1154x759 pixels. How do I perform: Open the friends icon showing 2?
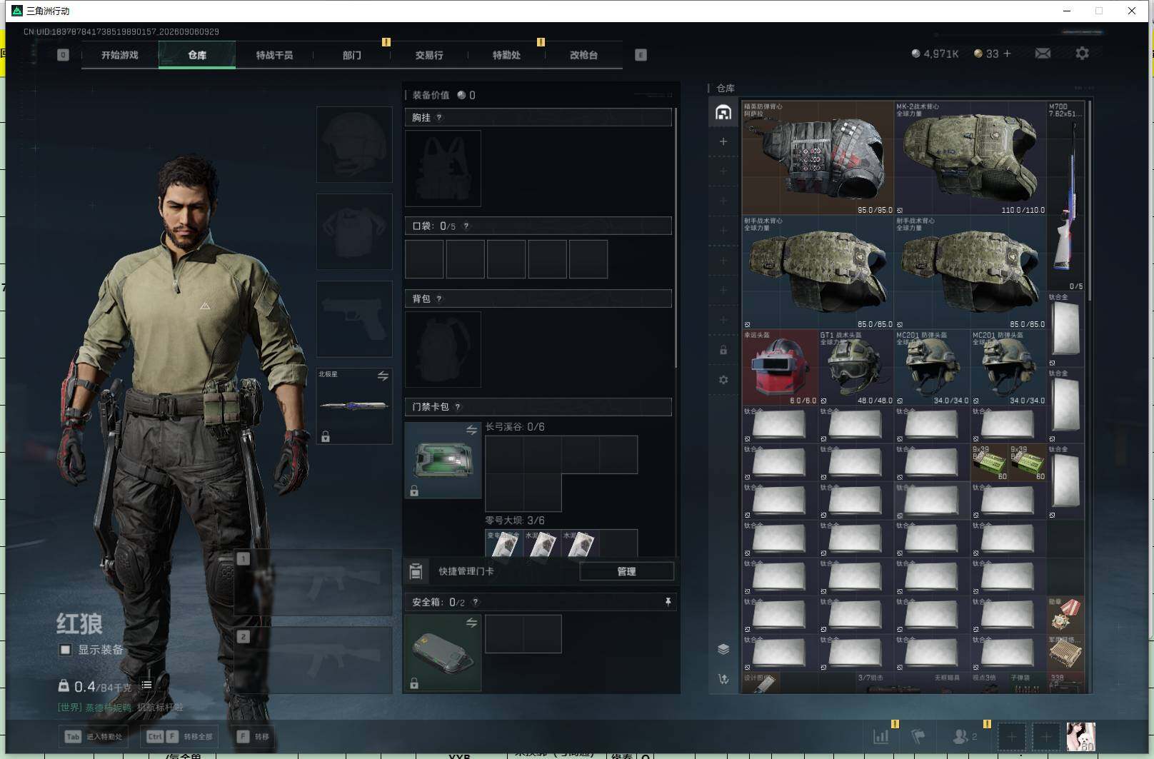(x=965, y=736)
